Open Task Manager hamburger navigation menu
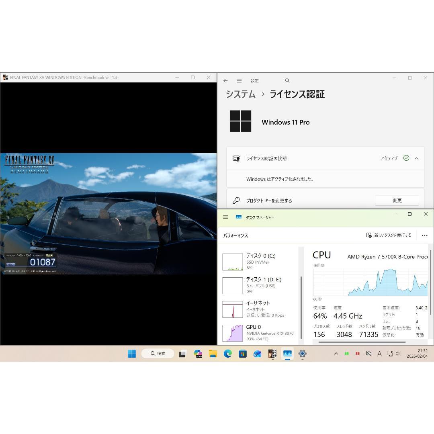The height and width of the screenshot is (434, 434). pos(225,217)
